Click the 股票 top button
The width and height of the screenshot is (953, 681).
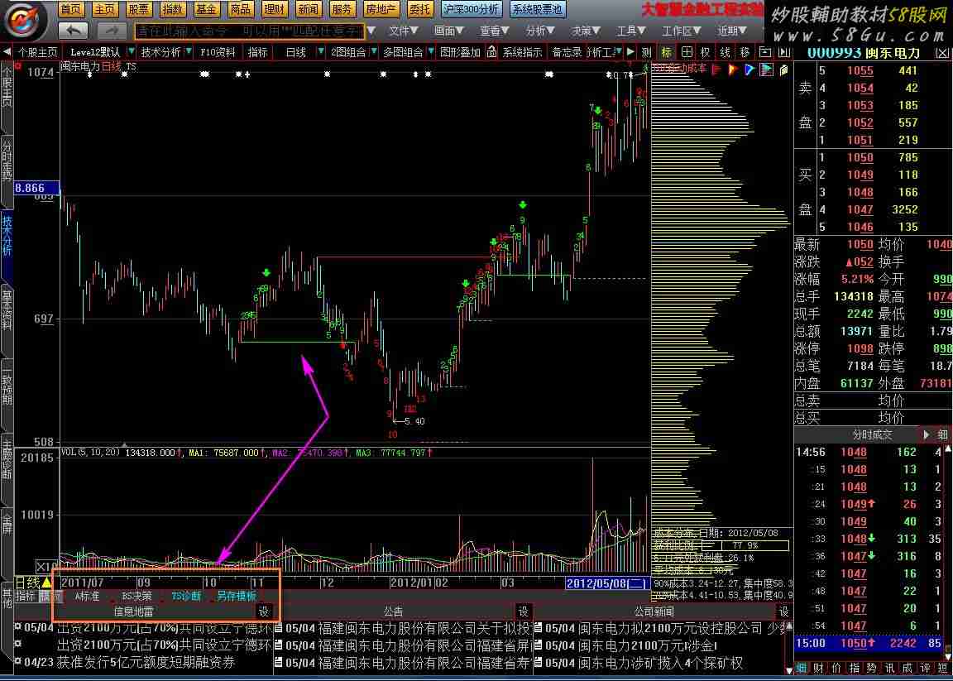coord(139,8)
